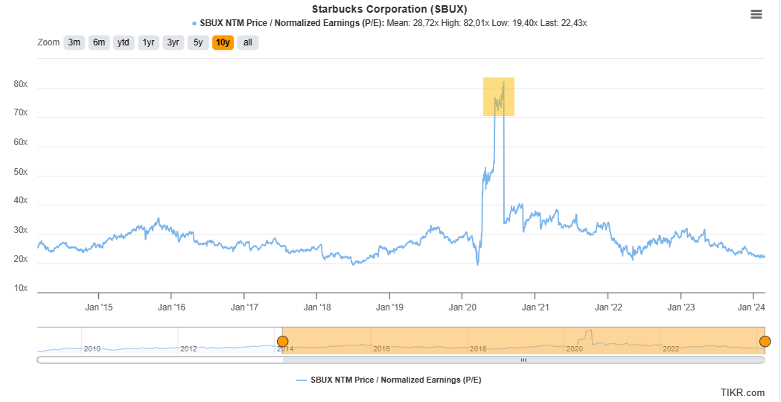Click the 10x y-axis label
The height and width of the screenshot is (402, 781).
(x=20, y=288)
